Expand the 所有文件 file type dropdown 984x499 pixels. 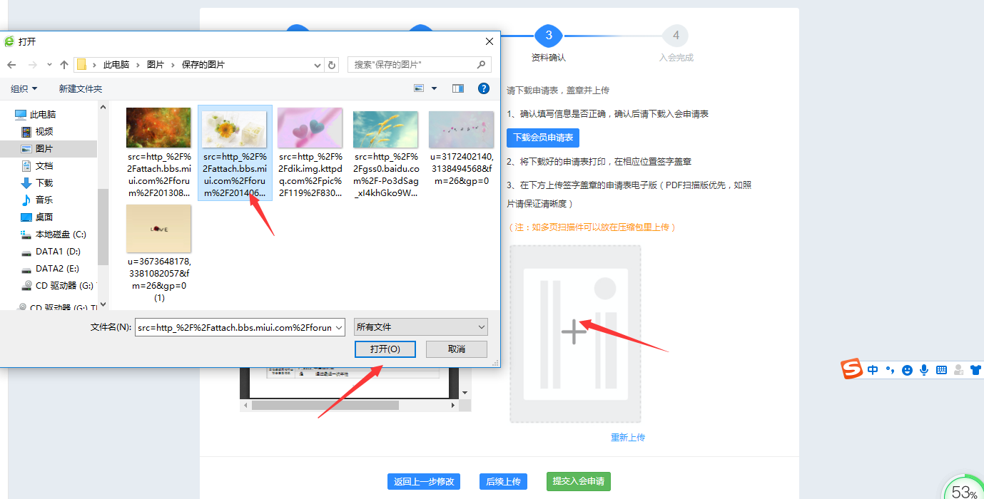(421, 327)
